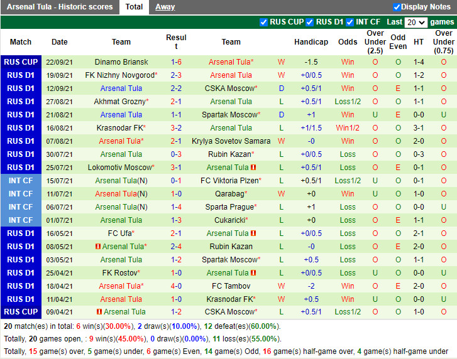The height and width of the screenshot is (359, 457).
Task: Click red card icon before Arsenal Tula on 09/04/21
Action: click(99, 311)
